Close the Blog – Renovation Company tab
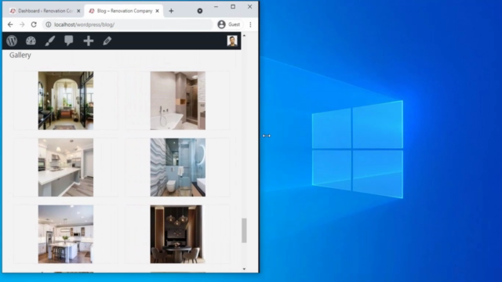 (157, 11)
